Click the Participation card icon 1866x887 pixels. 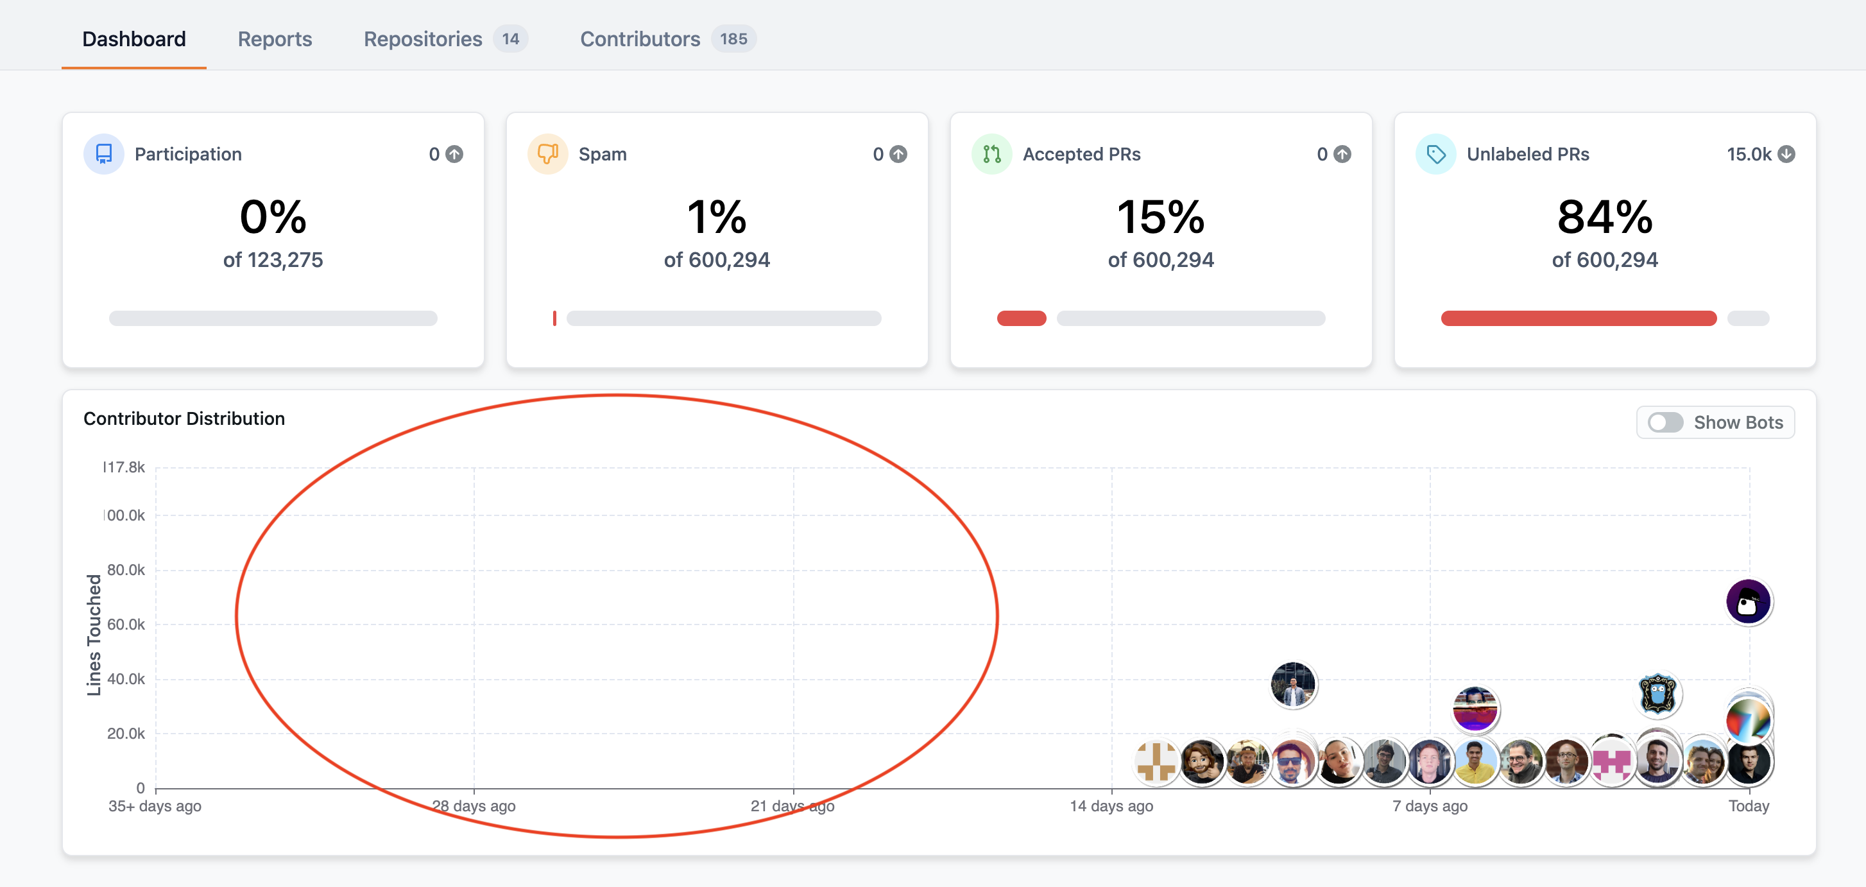103,153
